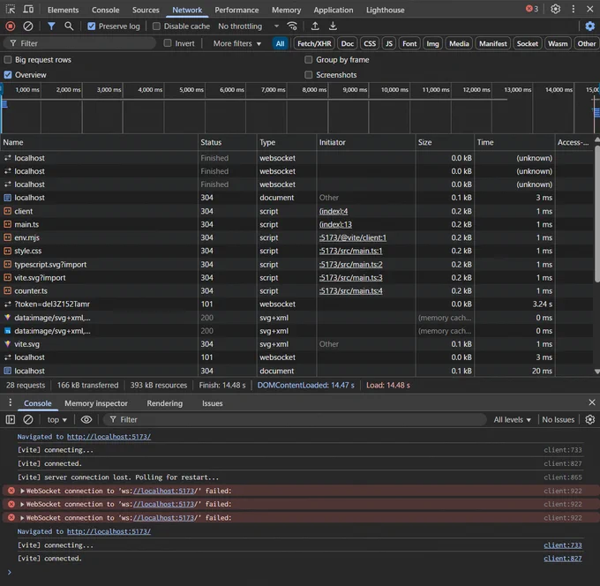Toggle the device toolbar icon
Image resolution: width=600 pixels, height=586 pixels.
tap(28, 9)
